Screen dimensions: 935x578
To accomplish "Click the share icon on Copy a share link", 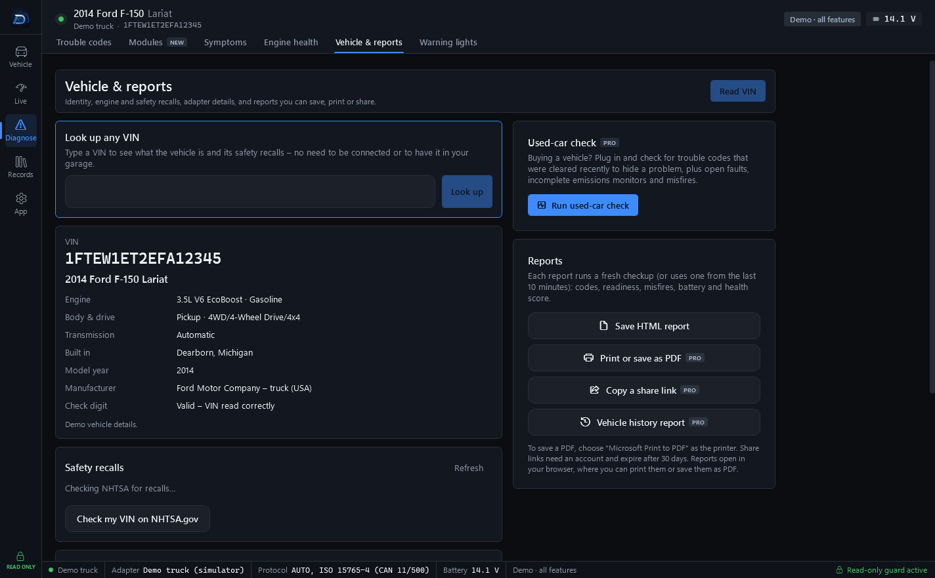I will (594, 390).
